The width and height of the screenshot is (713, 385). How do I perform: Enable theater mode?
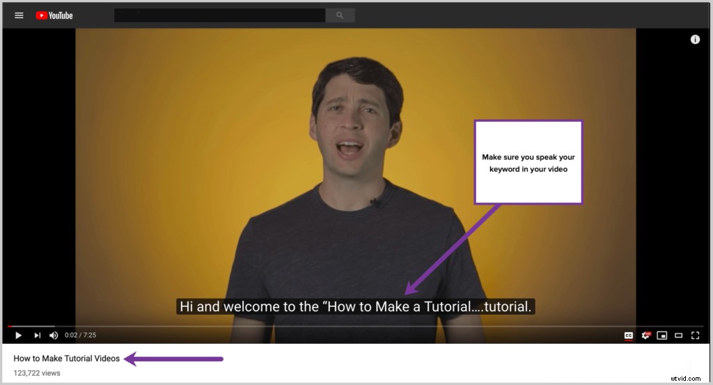tap(678, 336)
